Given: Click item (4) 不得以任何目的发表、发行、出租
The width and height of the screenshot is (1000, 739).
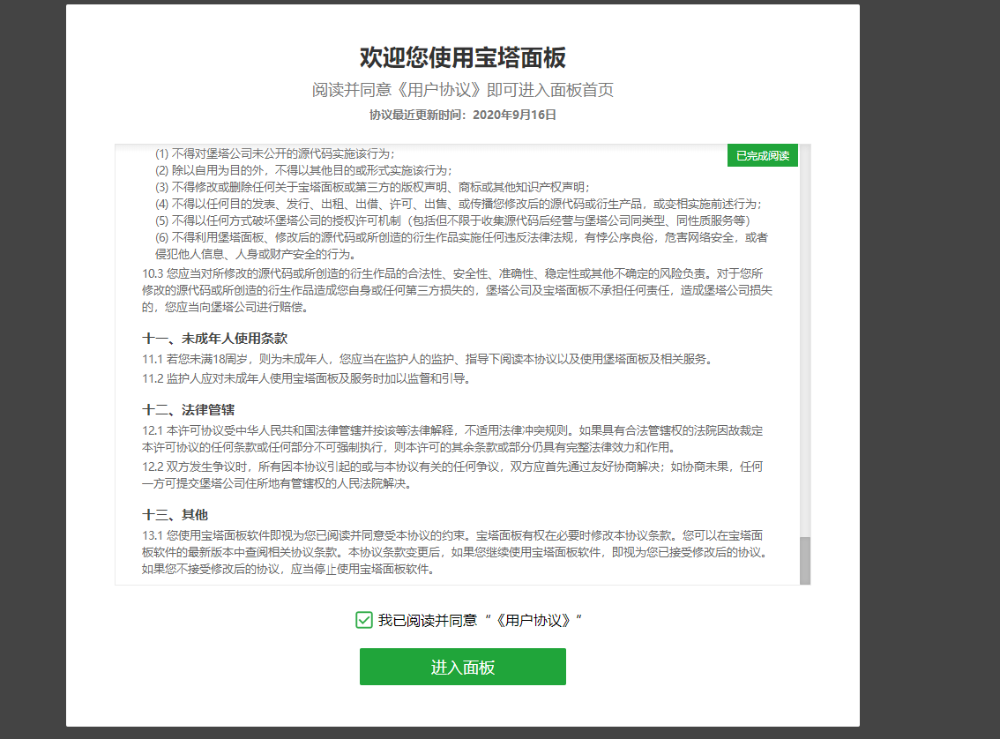Looking at the screenshot, I should pos(458,204).
